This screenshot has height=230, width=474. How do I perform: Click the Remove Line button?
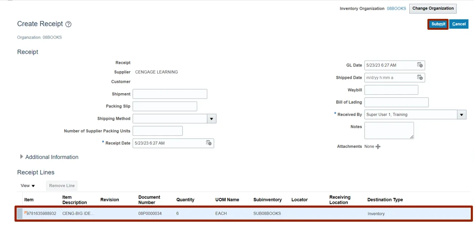[x=62, y=186]
